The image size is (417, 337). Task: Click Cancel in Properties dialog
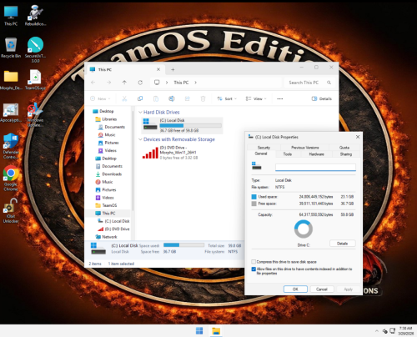click(x=322, y=289)
